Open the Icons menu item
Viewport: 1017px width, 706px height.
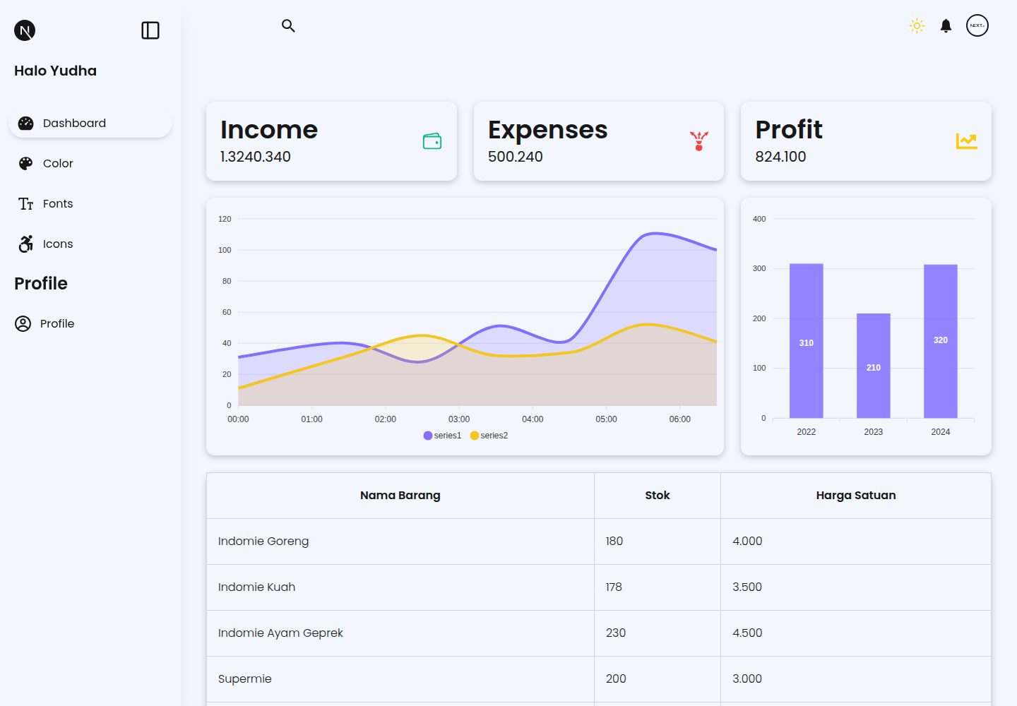click(90, 244)
